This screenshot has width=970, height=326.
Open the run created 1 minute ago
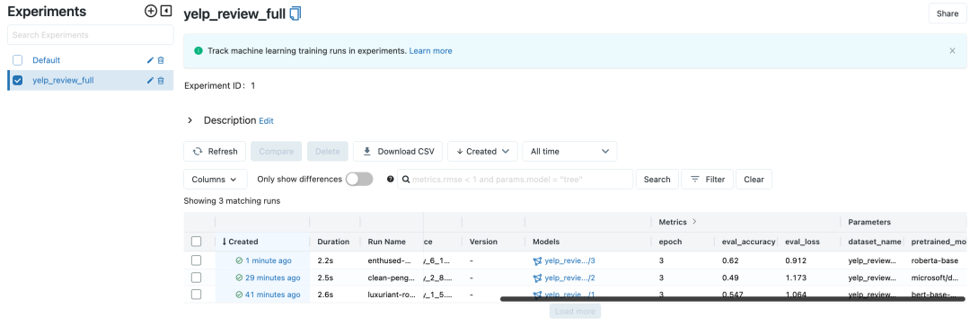268,261
